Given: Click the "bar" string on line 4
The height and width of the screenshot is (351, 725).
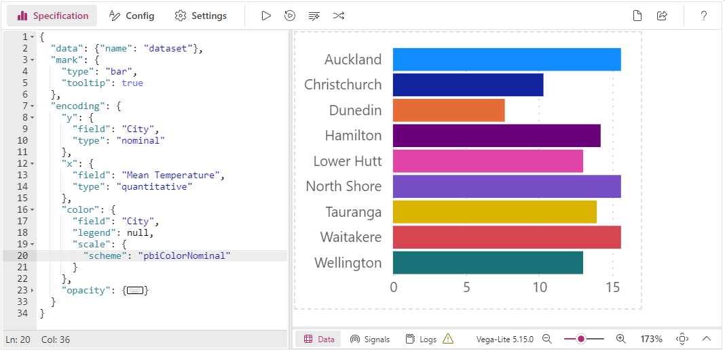Looking at the screenshot, I should coord(119,72).
